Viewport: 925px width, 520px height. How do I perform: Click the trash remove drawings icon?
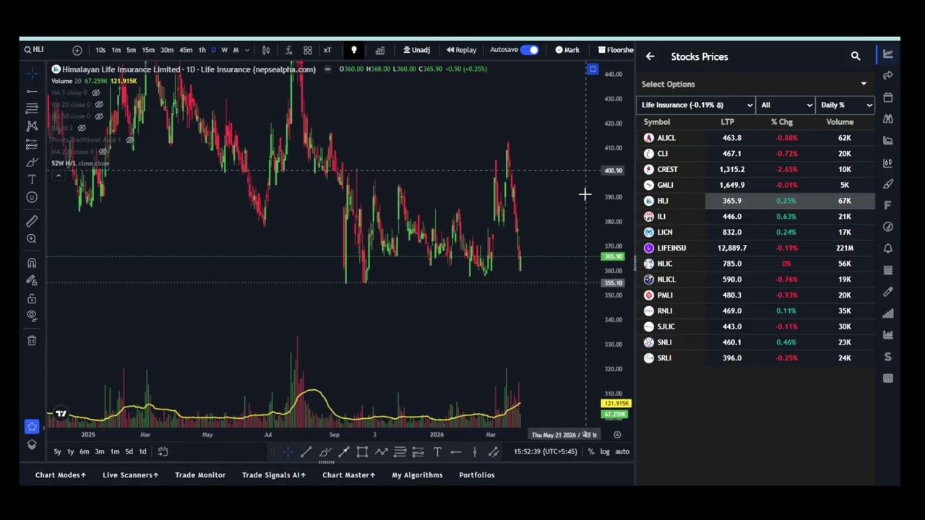point(32,340)
